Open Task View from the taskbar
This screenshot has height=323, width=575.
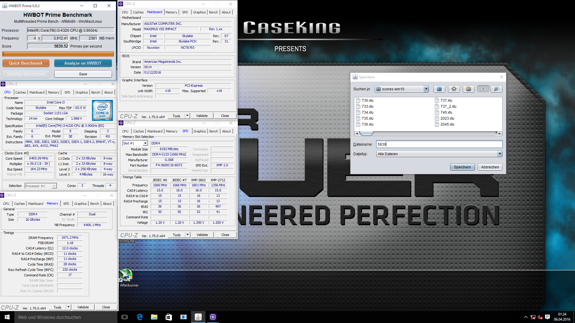tap(125, 317)
